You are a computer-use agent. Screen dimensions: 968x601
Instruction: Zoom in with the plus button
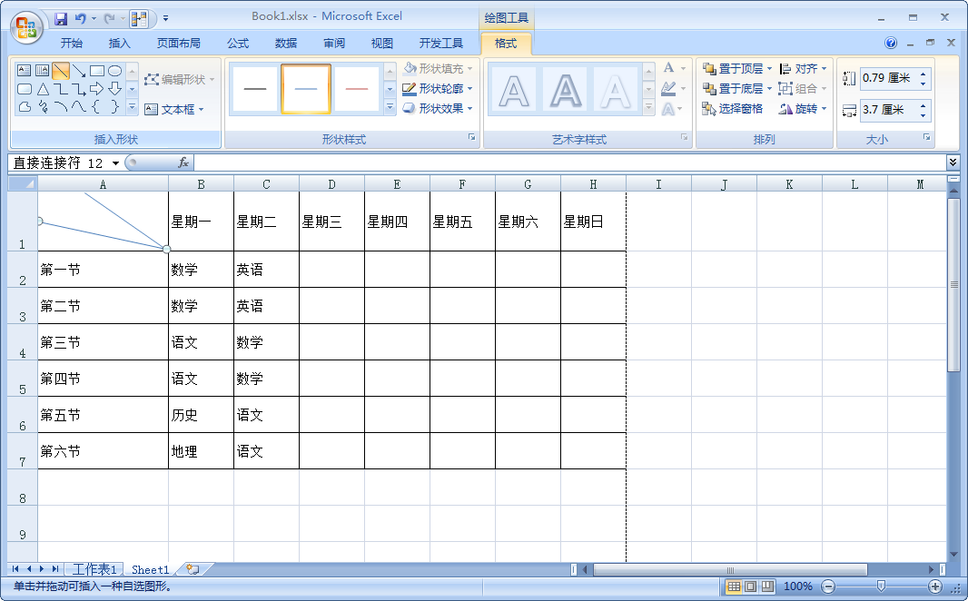point(935,586)
